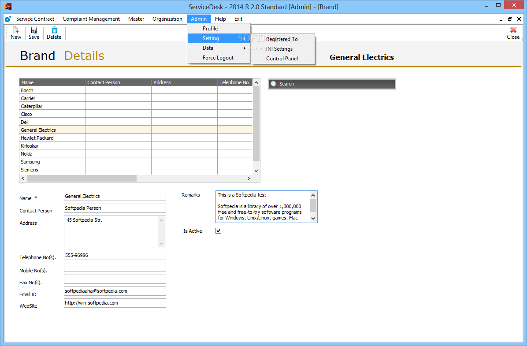Click the Email ID field
527x346 pixels.
115,291
